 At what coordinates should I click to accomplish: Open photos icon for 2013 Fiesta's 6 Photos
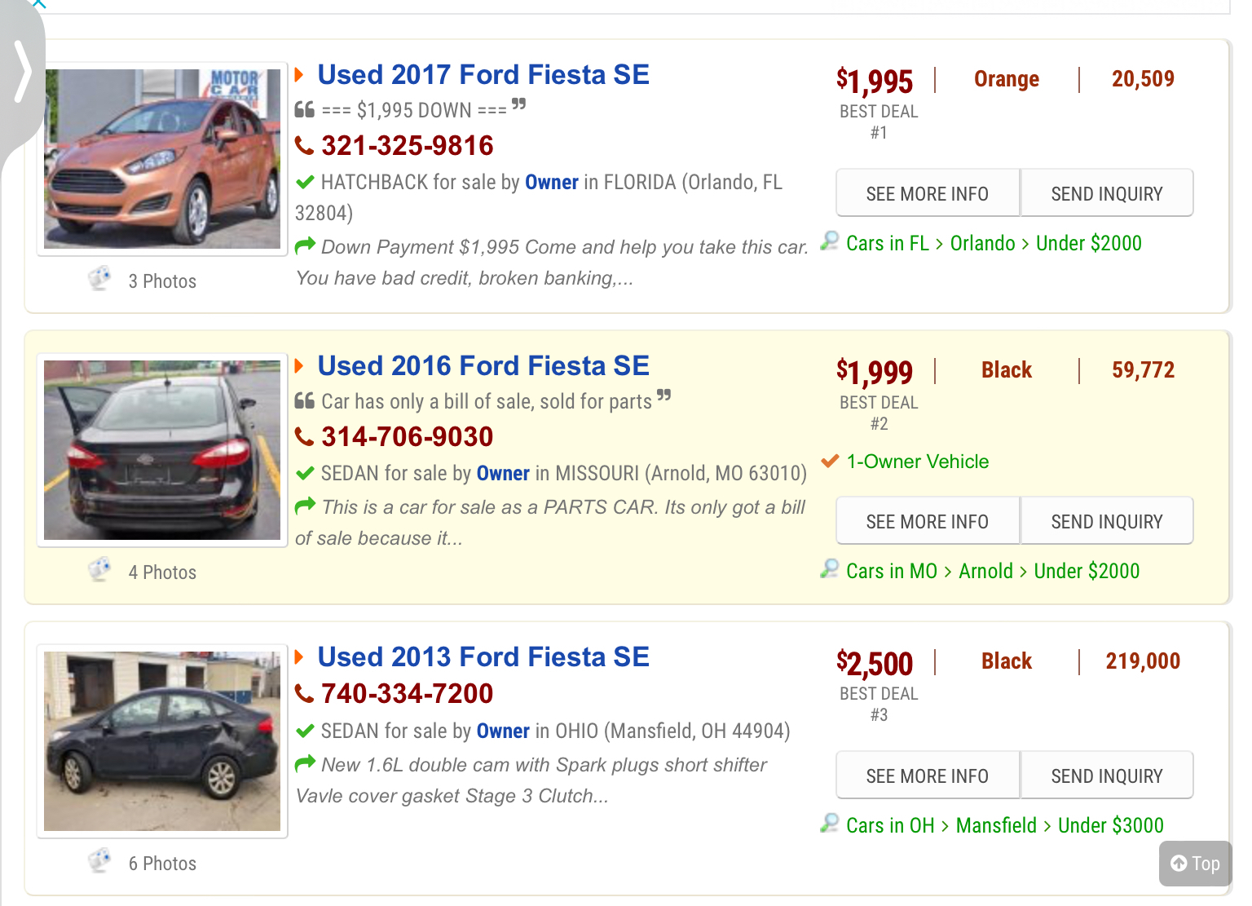tap(99, 861)
